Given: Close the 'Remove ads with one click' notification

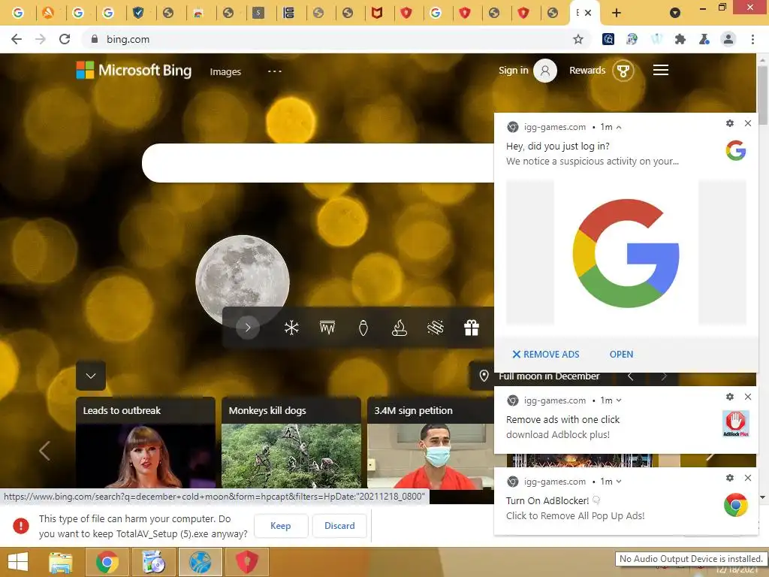Looking at the screenshot, I should coord(747,397).
